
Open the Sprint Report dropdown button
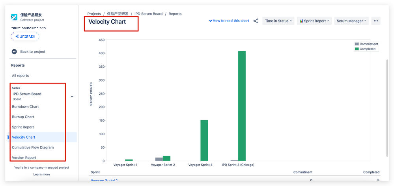click(x=314, y=21)
